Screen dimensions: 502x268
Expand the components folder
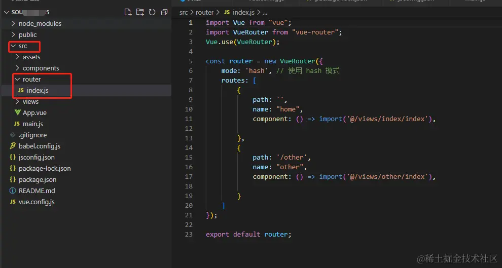pos(17,68)
